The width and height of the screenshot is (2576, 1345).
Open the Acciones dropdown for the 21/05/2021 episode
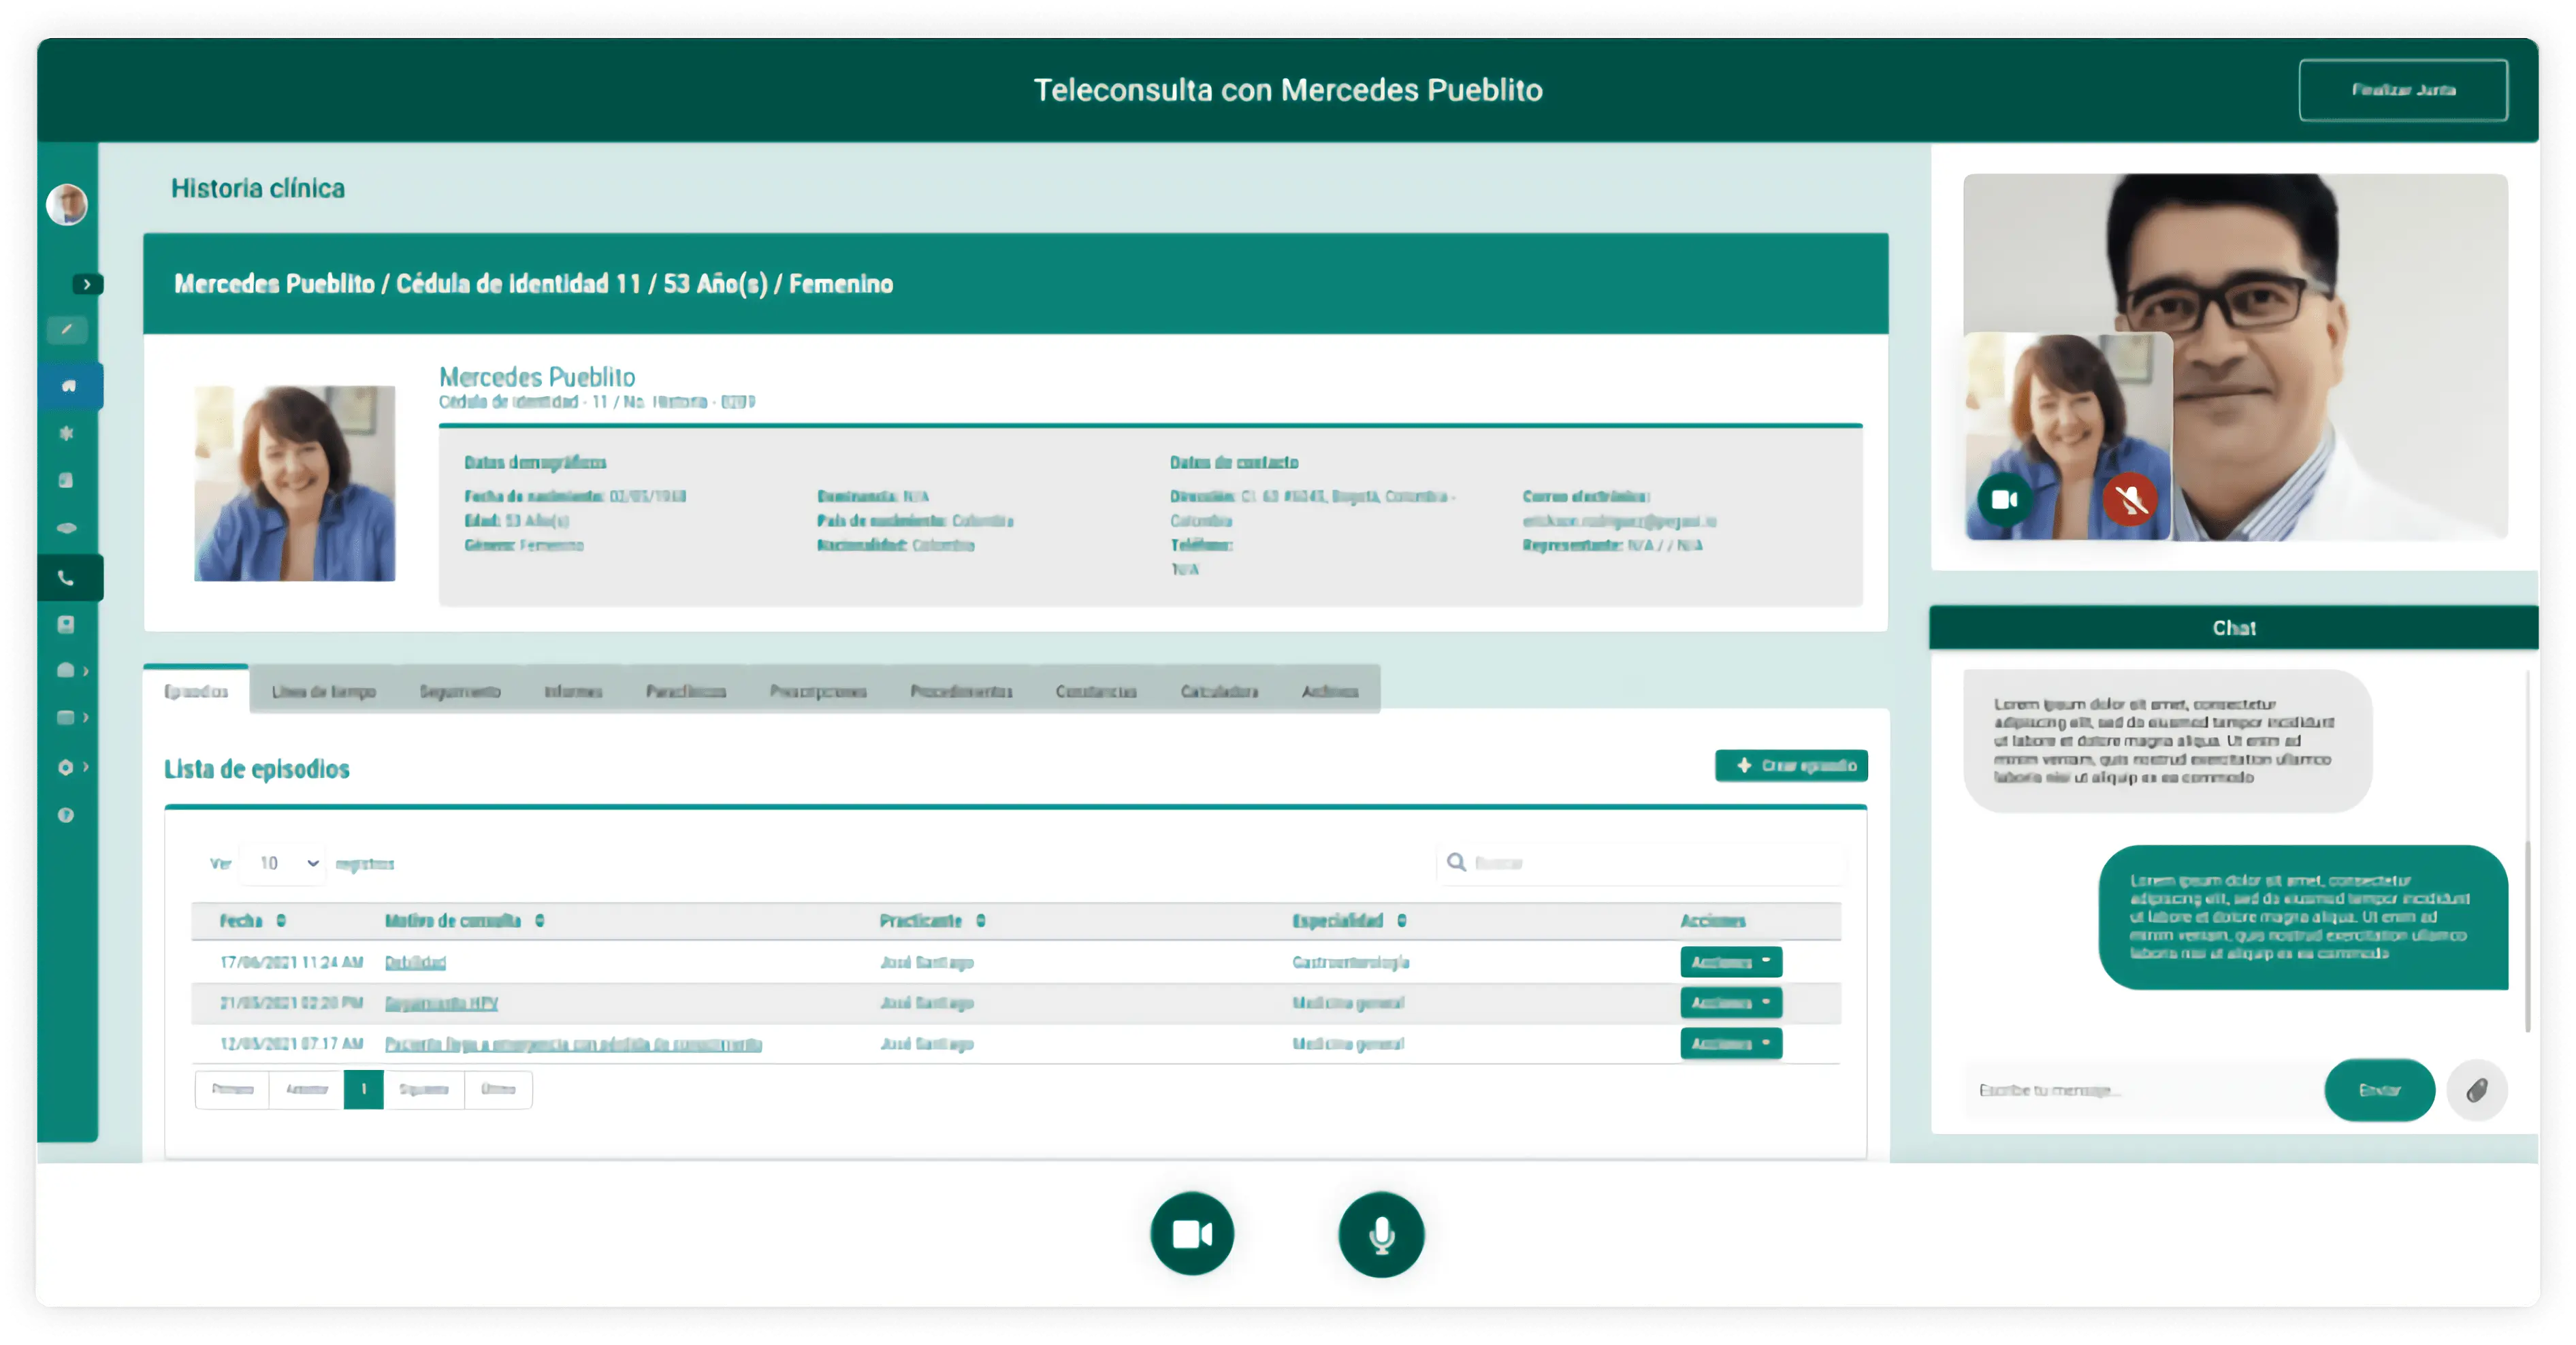coord(1731,1002)
